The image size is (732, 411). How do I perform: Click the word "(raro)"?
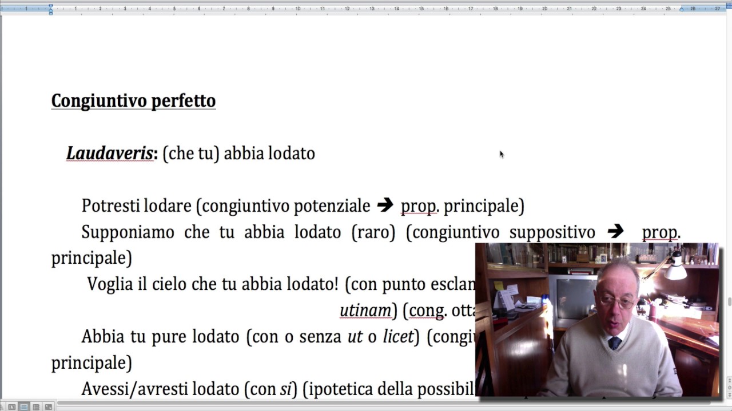point(373,232)
